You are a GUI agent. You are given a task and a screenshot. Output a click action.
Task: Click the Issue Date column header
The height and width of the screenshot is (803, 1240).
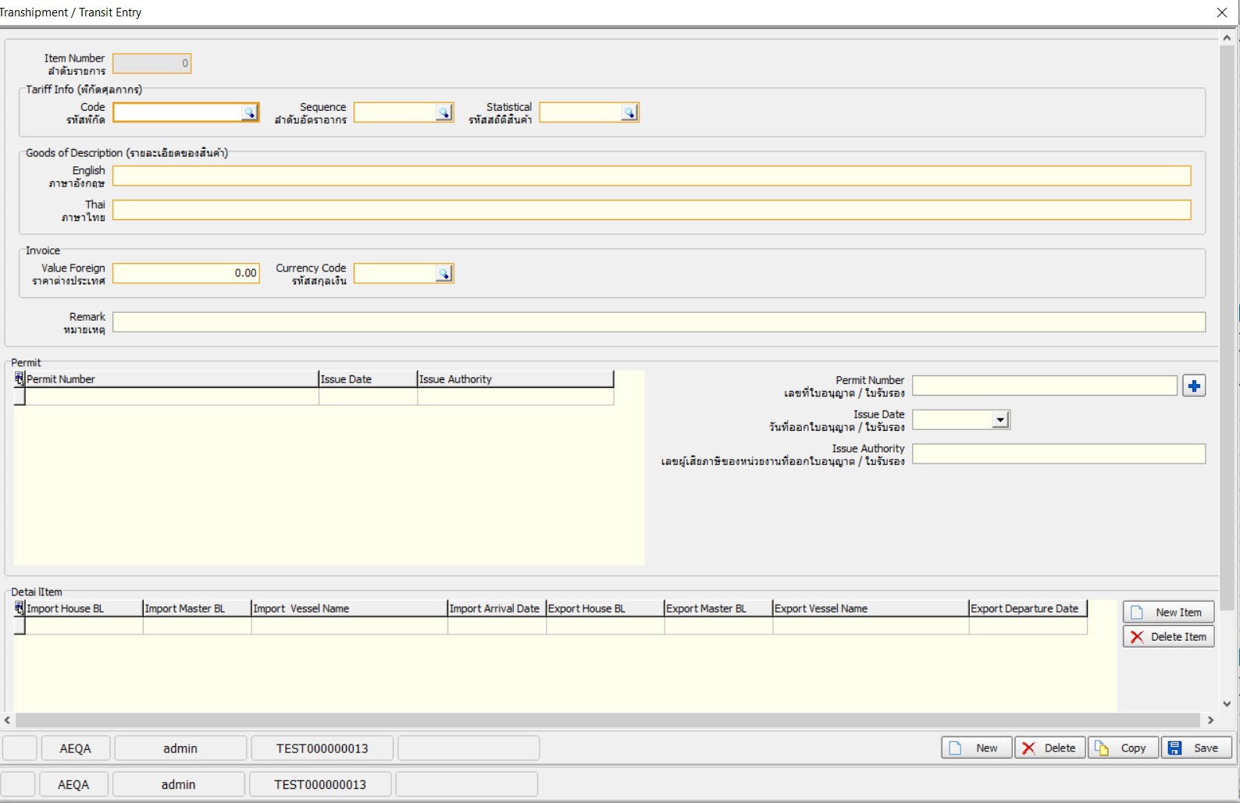[x=368, y=379]
